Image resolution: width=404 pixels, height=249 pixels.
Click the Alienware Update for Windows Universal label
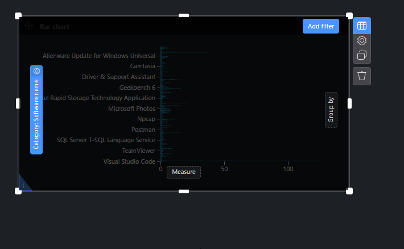coord(99,56)
